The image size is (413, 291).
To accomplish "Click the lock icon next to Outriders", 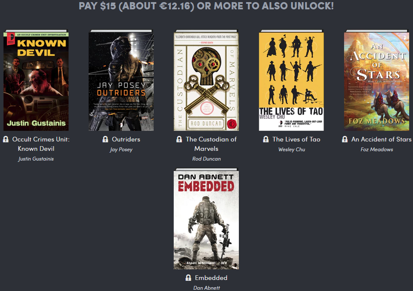I will pos(105,139).
